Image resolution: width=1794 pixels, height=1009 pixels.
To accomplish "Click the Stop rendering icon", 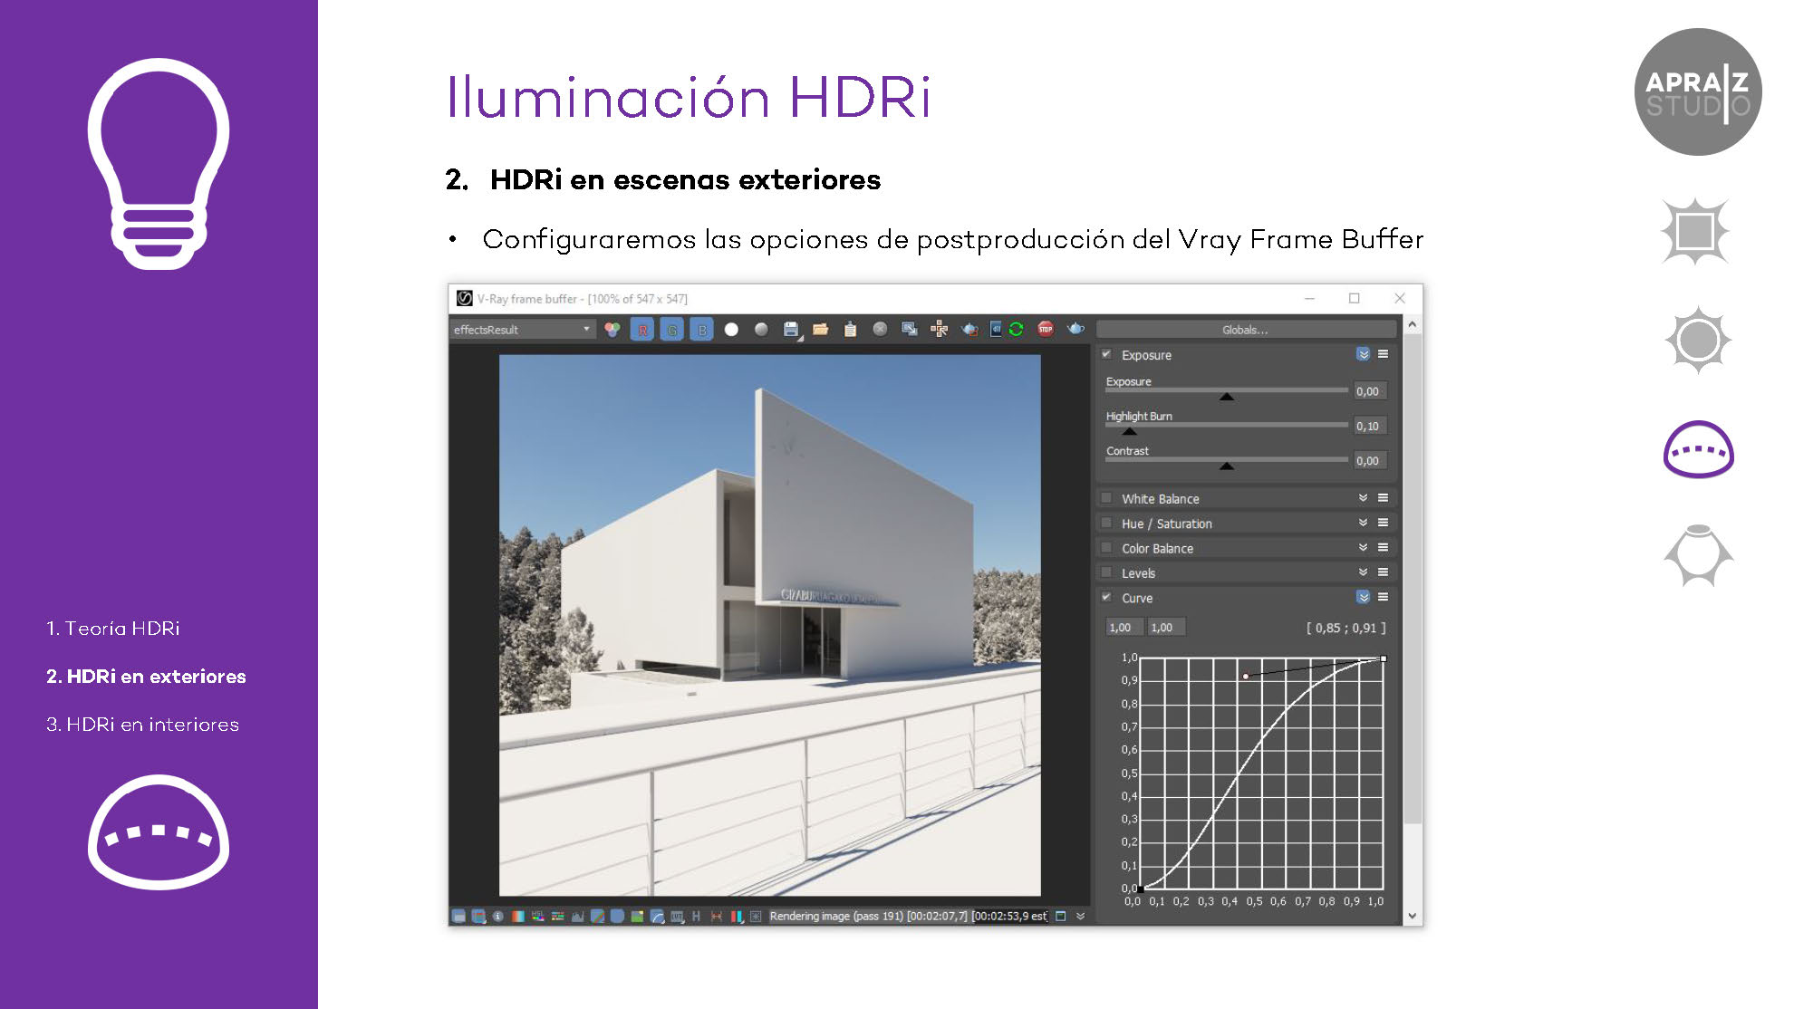I will coord(1046,329).
